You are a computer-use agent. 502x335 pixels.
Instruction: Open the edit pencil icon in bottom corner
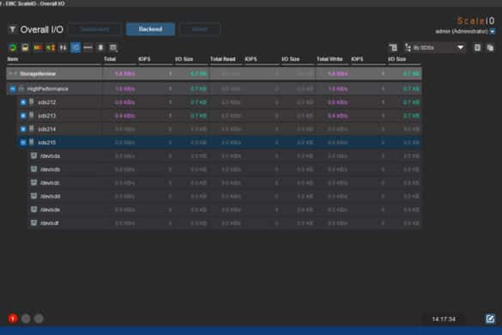tap(490, 319)
